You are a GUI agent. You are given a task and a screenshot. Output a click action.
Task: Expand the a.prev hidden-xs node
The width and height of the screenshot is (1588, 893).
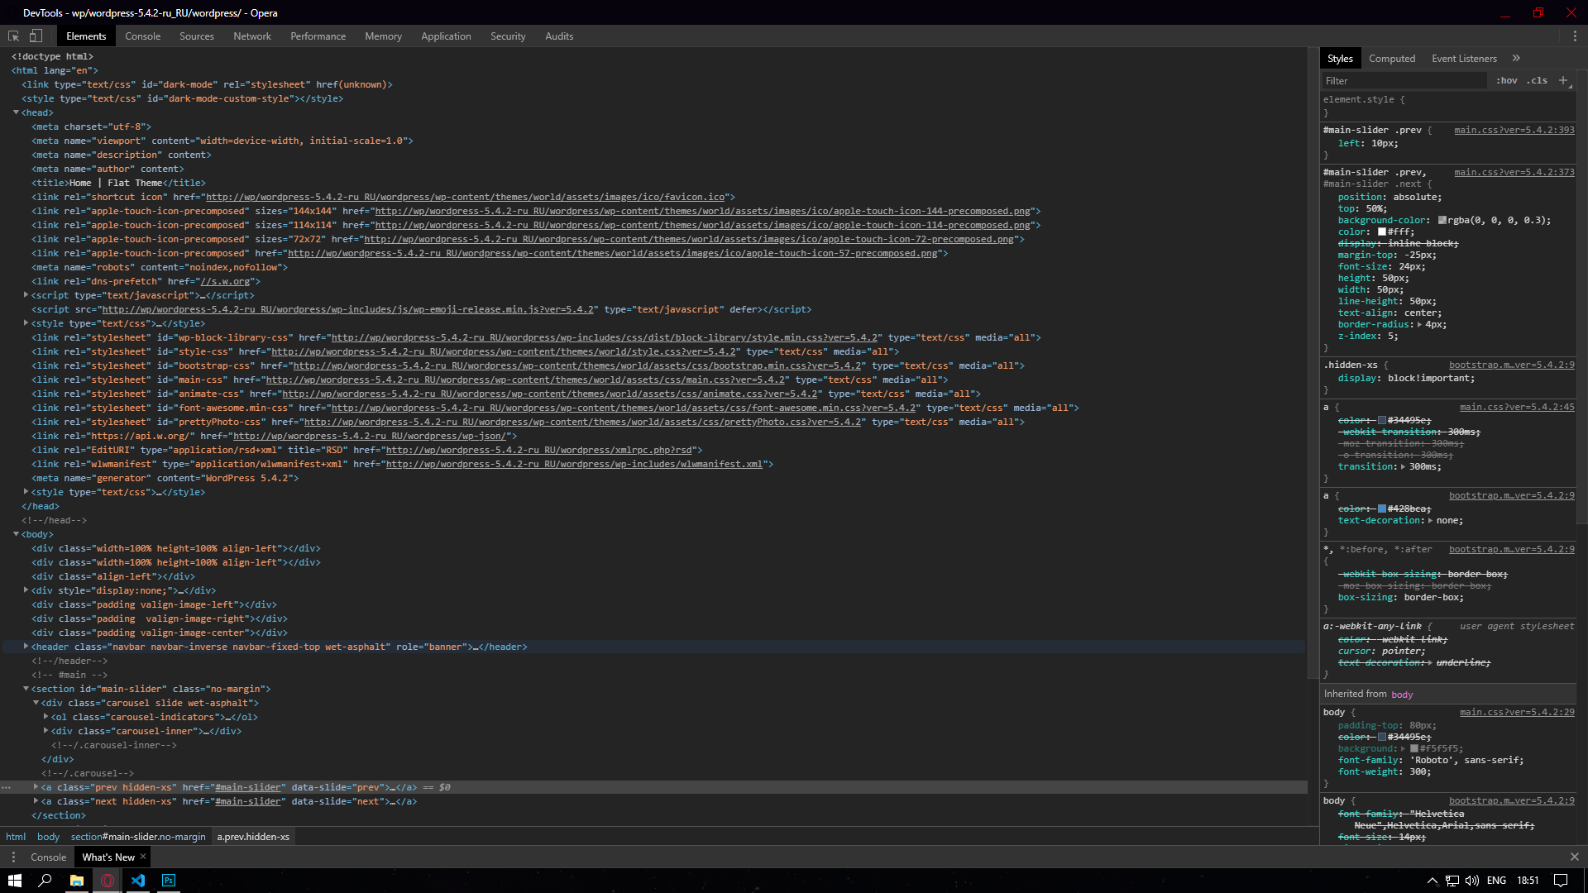[x=36, y=787]
